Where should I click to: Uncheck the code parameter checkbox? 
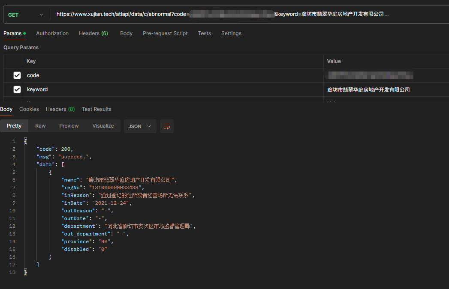point(17,75)
